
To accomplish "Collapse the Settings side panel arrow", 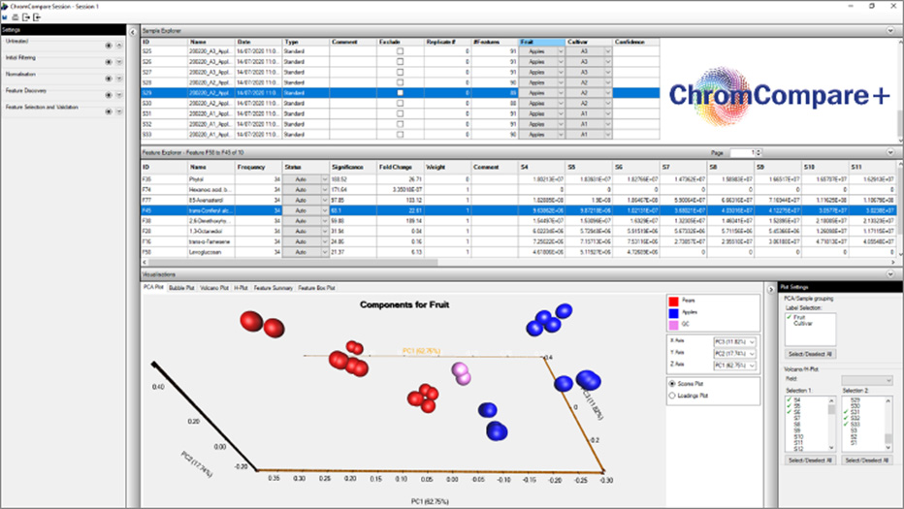I will 133,32.
